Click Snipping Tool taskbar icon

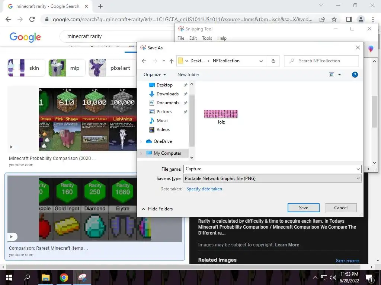point(82,278)
